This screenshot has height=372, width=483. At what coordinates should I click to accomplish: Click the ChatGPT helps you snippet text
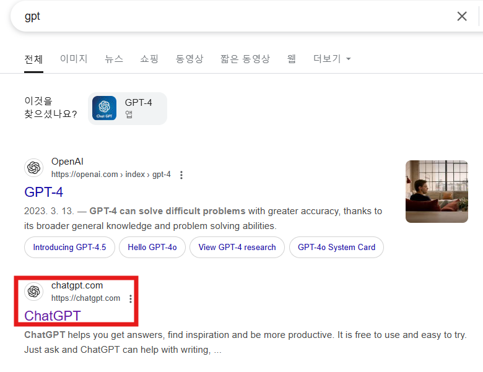[245, 342]
